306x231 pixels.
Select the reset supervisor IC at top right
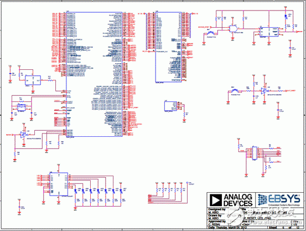tap(269, 32)
